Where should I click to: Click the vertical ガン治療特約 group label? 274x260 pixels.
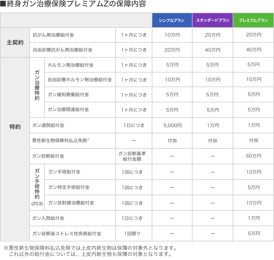pos(37,85)
